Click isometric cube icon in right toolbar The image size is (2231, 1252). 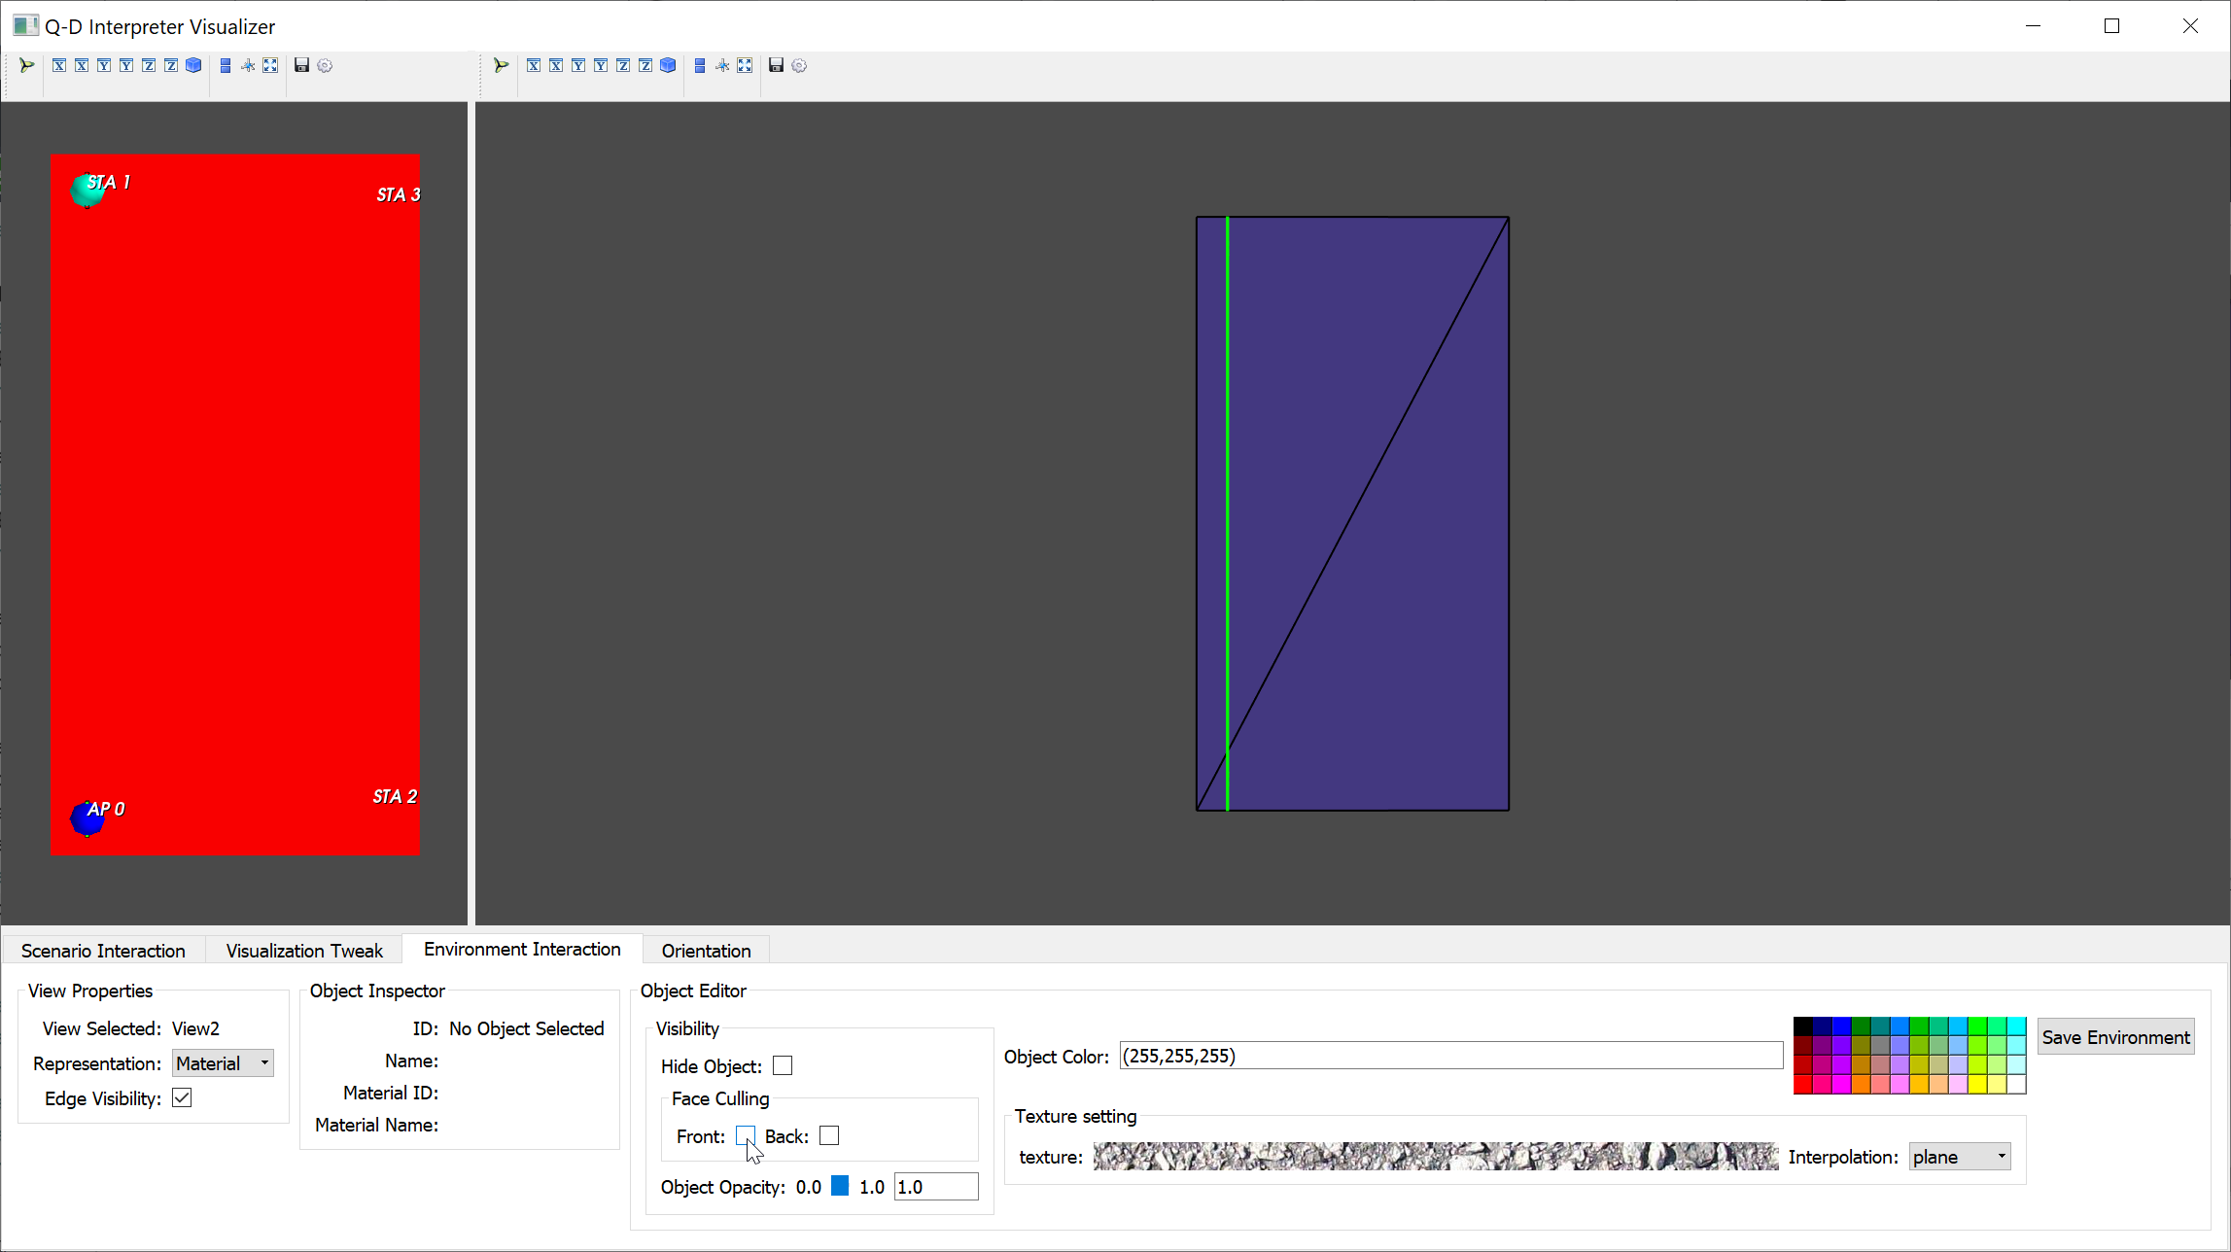[668, 65]
